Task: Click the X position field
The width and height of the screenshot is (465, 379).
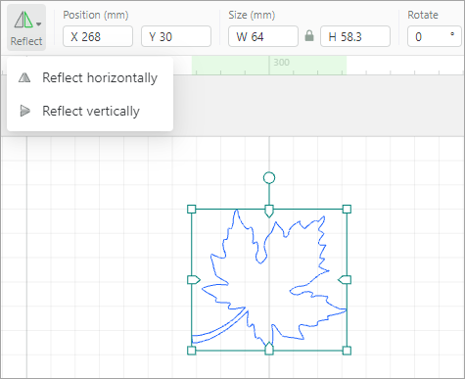Action: [98, 36]
